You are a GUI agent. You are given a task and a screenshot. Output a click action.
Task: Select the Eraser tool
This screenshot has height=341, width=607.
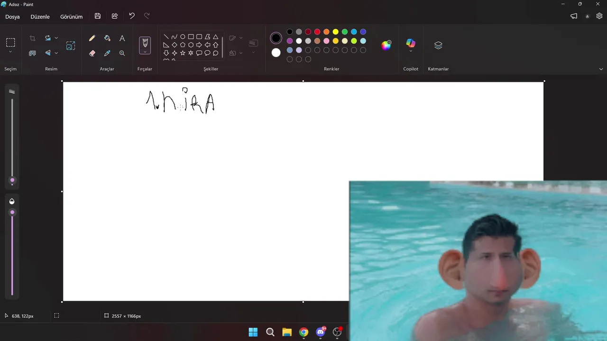pos(92,53)
